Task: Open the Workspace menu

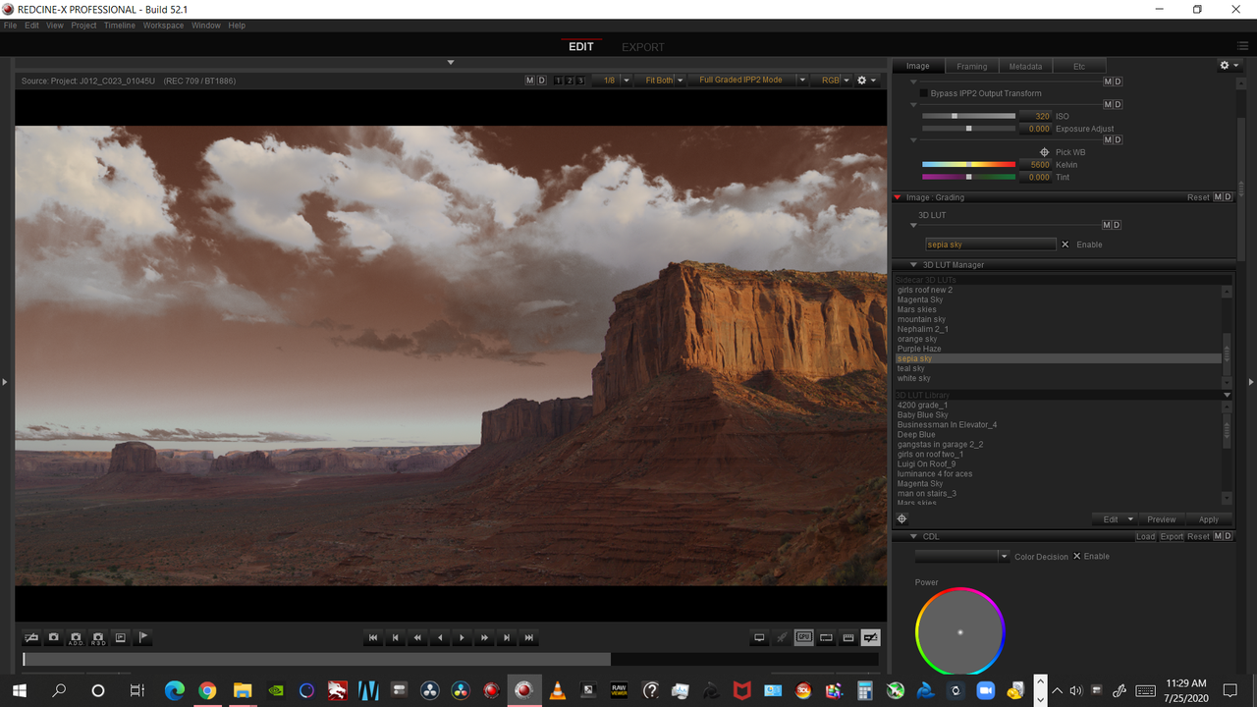Action: pos(163,26)
